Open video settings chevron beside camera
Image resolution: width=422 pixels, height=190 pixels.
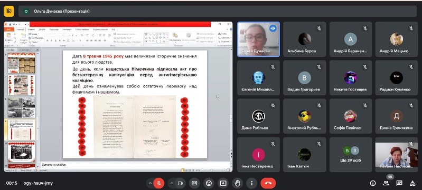click(172, 183)
